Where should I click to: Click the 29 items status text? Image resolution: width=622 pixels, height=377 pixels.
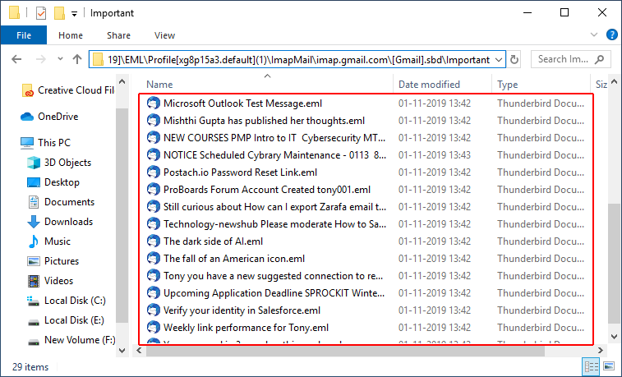point(30,367)
